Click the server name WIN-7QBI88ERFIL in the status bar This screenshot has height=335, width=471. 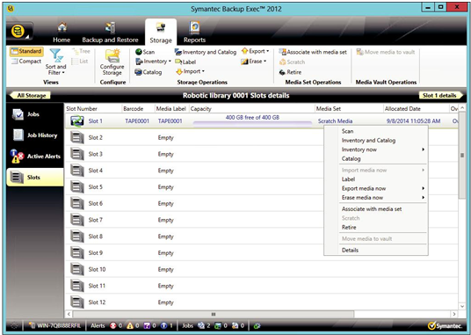[59, 325]
